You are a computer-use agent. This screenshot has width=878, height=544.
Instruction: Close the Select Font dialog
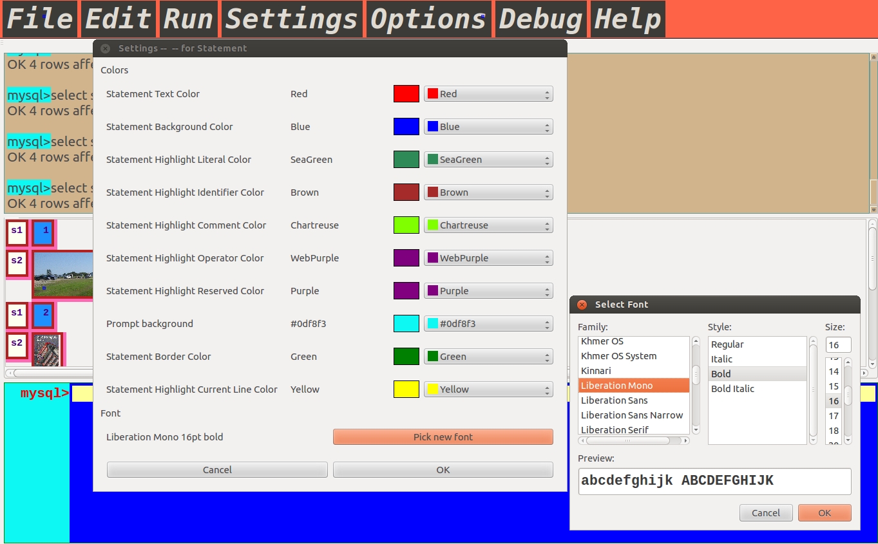(582, 305)
